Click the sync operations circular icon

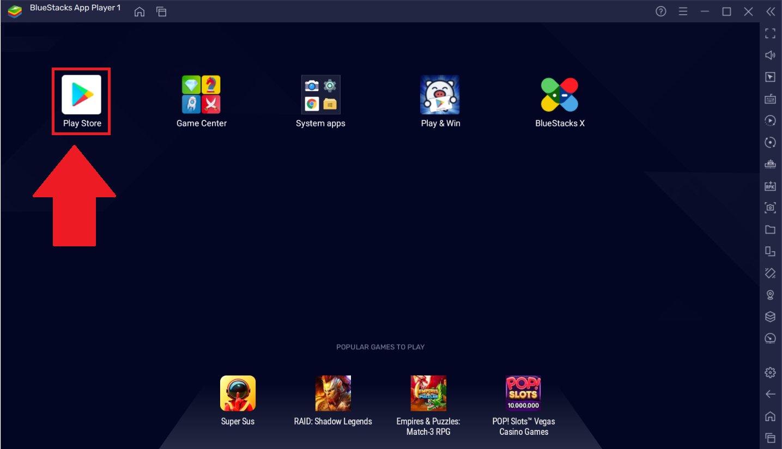[x=770, y=142]
